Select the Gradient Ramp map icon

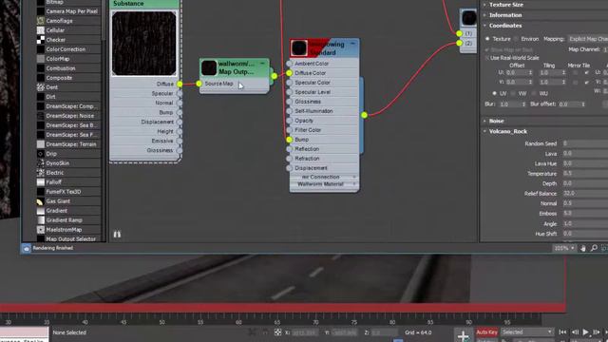41,219
